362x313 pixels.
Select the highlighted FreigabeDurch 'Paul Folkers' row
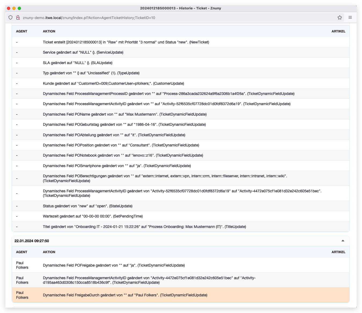[181, 295]
